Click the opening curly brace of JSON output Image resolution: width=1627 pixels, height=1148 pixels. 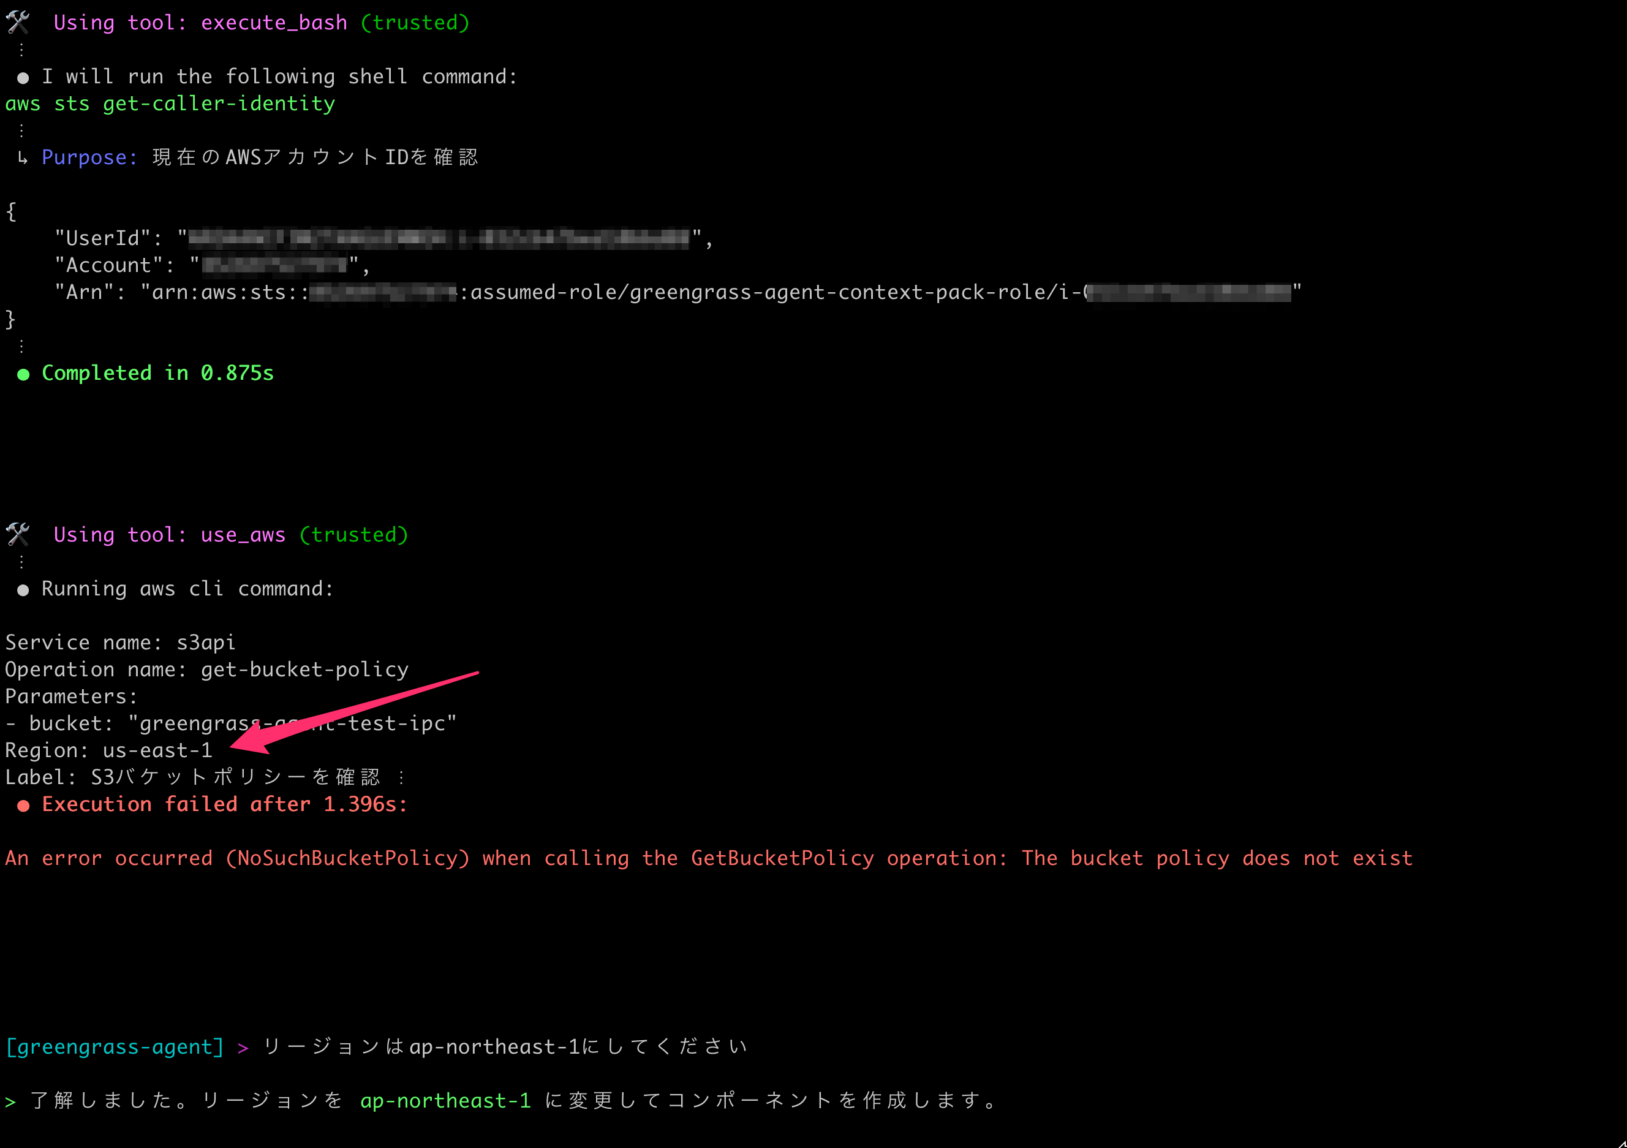[10, 211]
